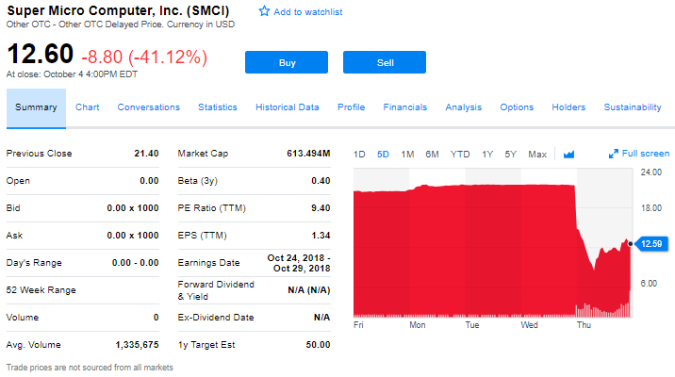675x377 pixels.
Task: Switch to the Financials tab
Action: pyautogui.click(x=405, y=107)
